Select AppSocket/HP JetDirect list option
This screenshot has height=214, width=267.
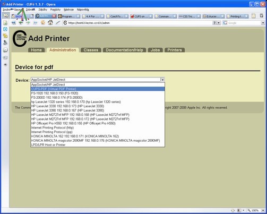[98, 84]
